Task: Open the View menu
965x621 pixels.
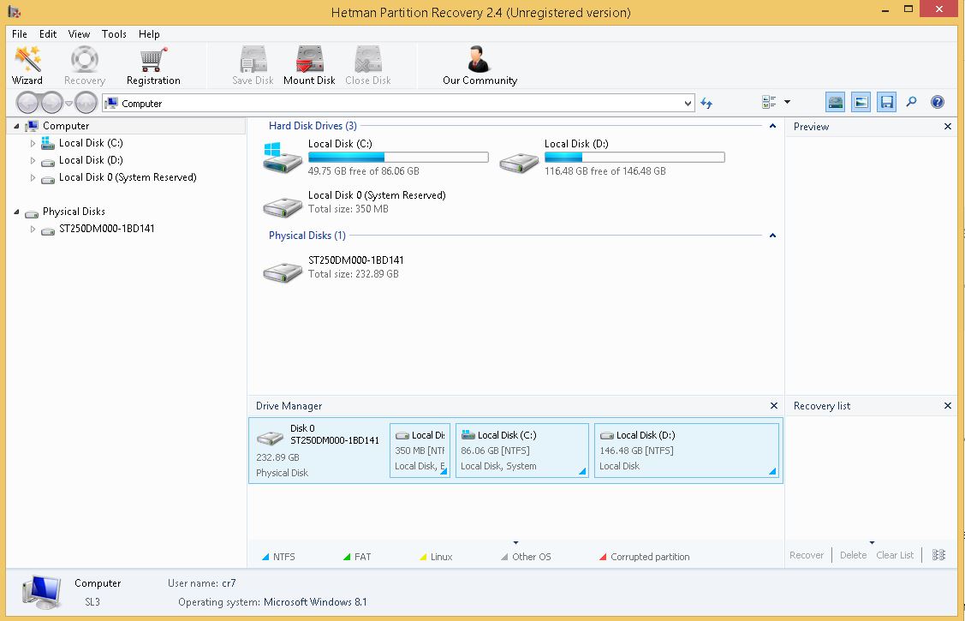Action: [79, 34]
